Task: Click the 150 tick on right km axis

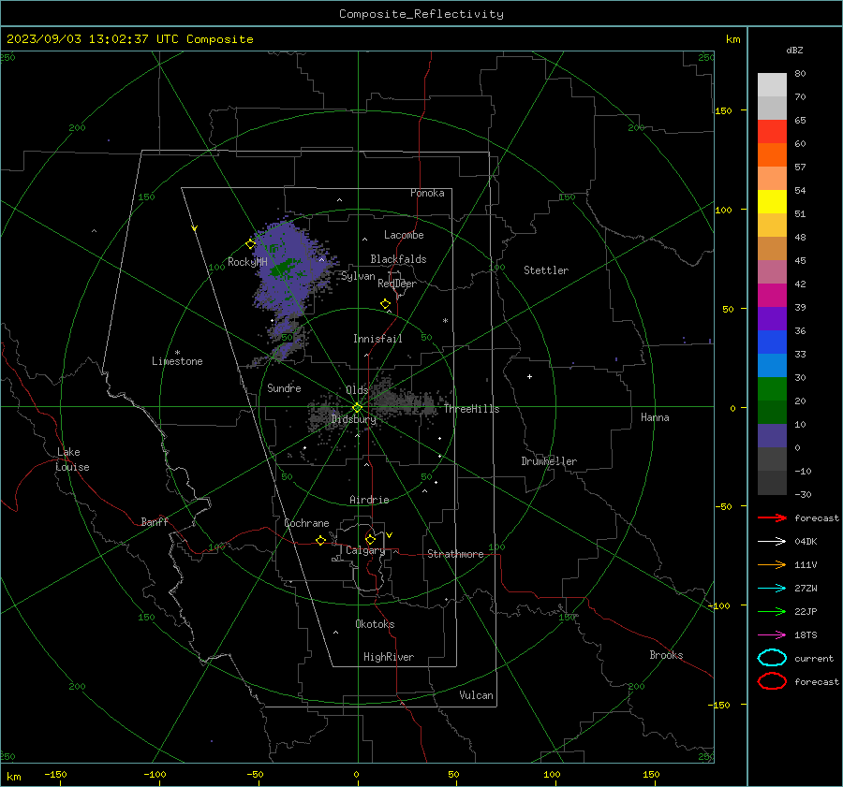Action: click(x=723, y=110)
